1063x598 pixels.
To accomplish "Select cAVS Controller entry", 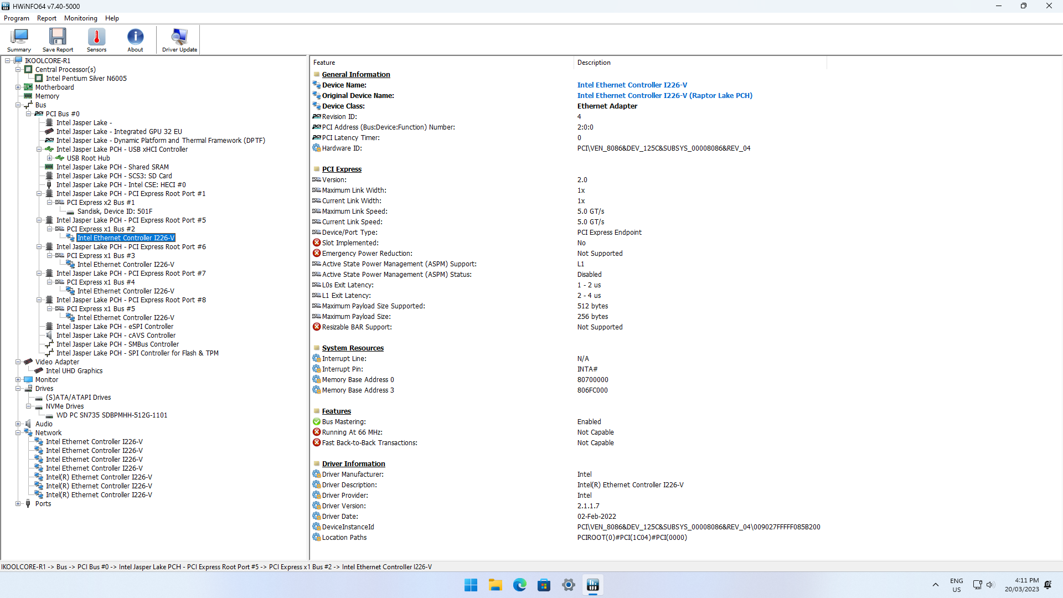I will [116, 336].
